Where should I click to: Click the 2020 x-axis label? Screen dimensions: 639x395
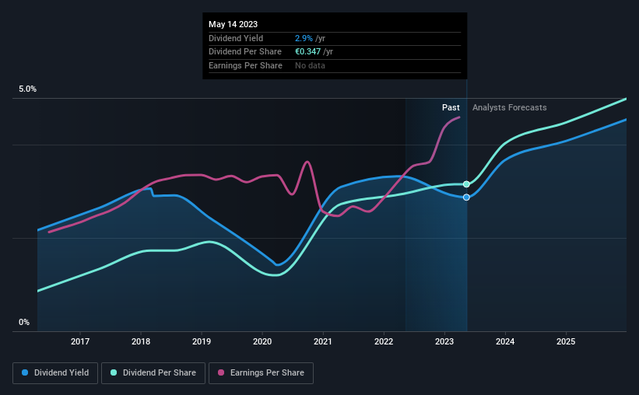[262, 341]
